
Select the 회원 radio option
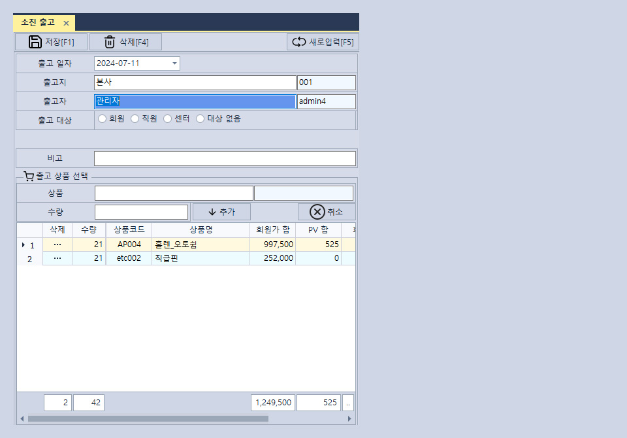[103, 119]
